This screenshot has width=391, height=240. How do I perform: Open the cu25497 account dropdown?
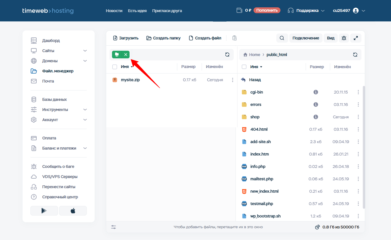click(x=349, y=10)
